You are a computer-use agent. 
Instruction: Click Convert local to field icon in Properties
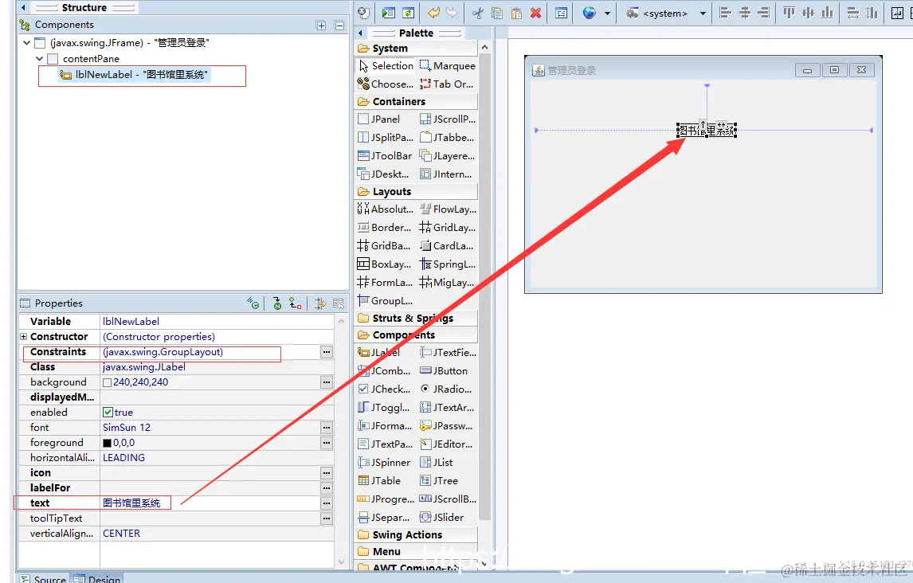click(296, 303)
